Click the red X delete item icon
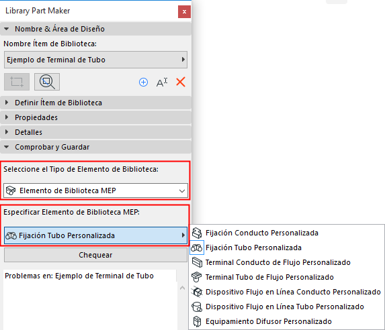Image resolution: width=385 pixels, height=330 pixels. (181, 82)
